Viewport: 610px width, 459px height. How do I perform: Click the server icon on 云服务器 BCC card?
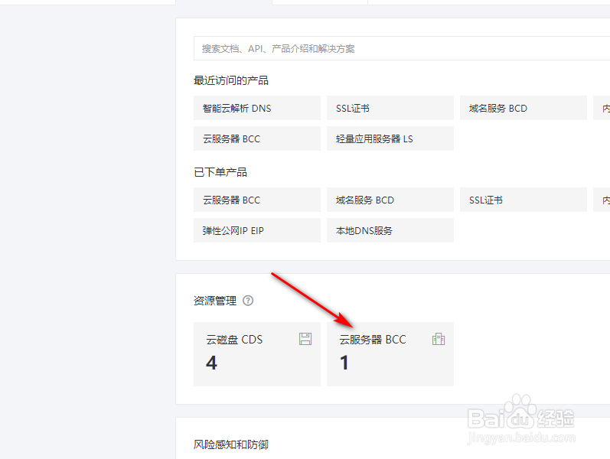[439, 339]
